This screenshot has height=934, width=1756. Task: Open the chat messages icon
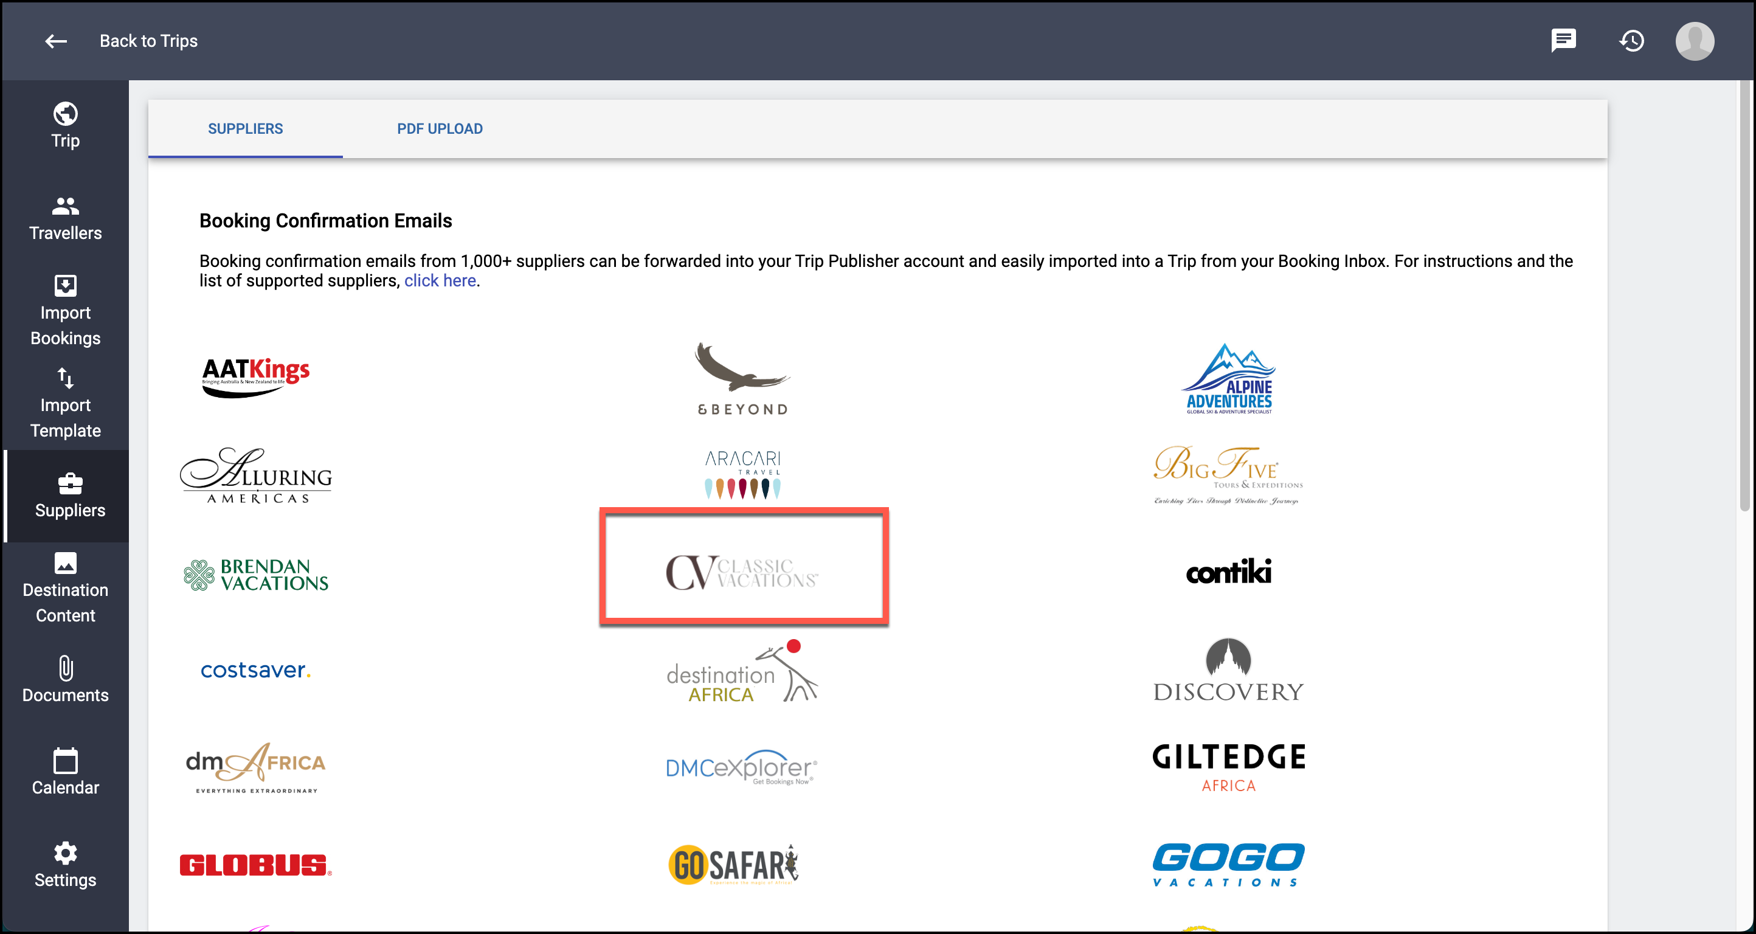[x=1563, y=41]
